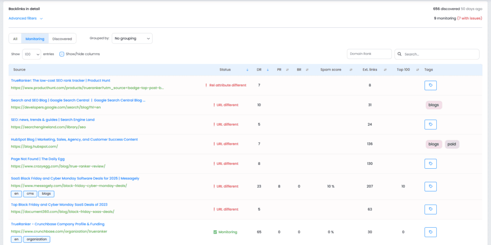
Task: Select the Monitoring tab
Action: [35, 39]
